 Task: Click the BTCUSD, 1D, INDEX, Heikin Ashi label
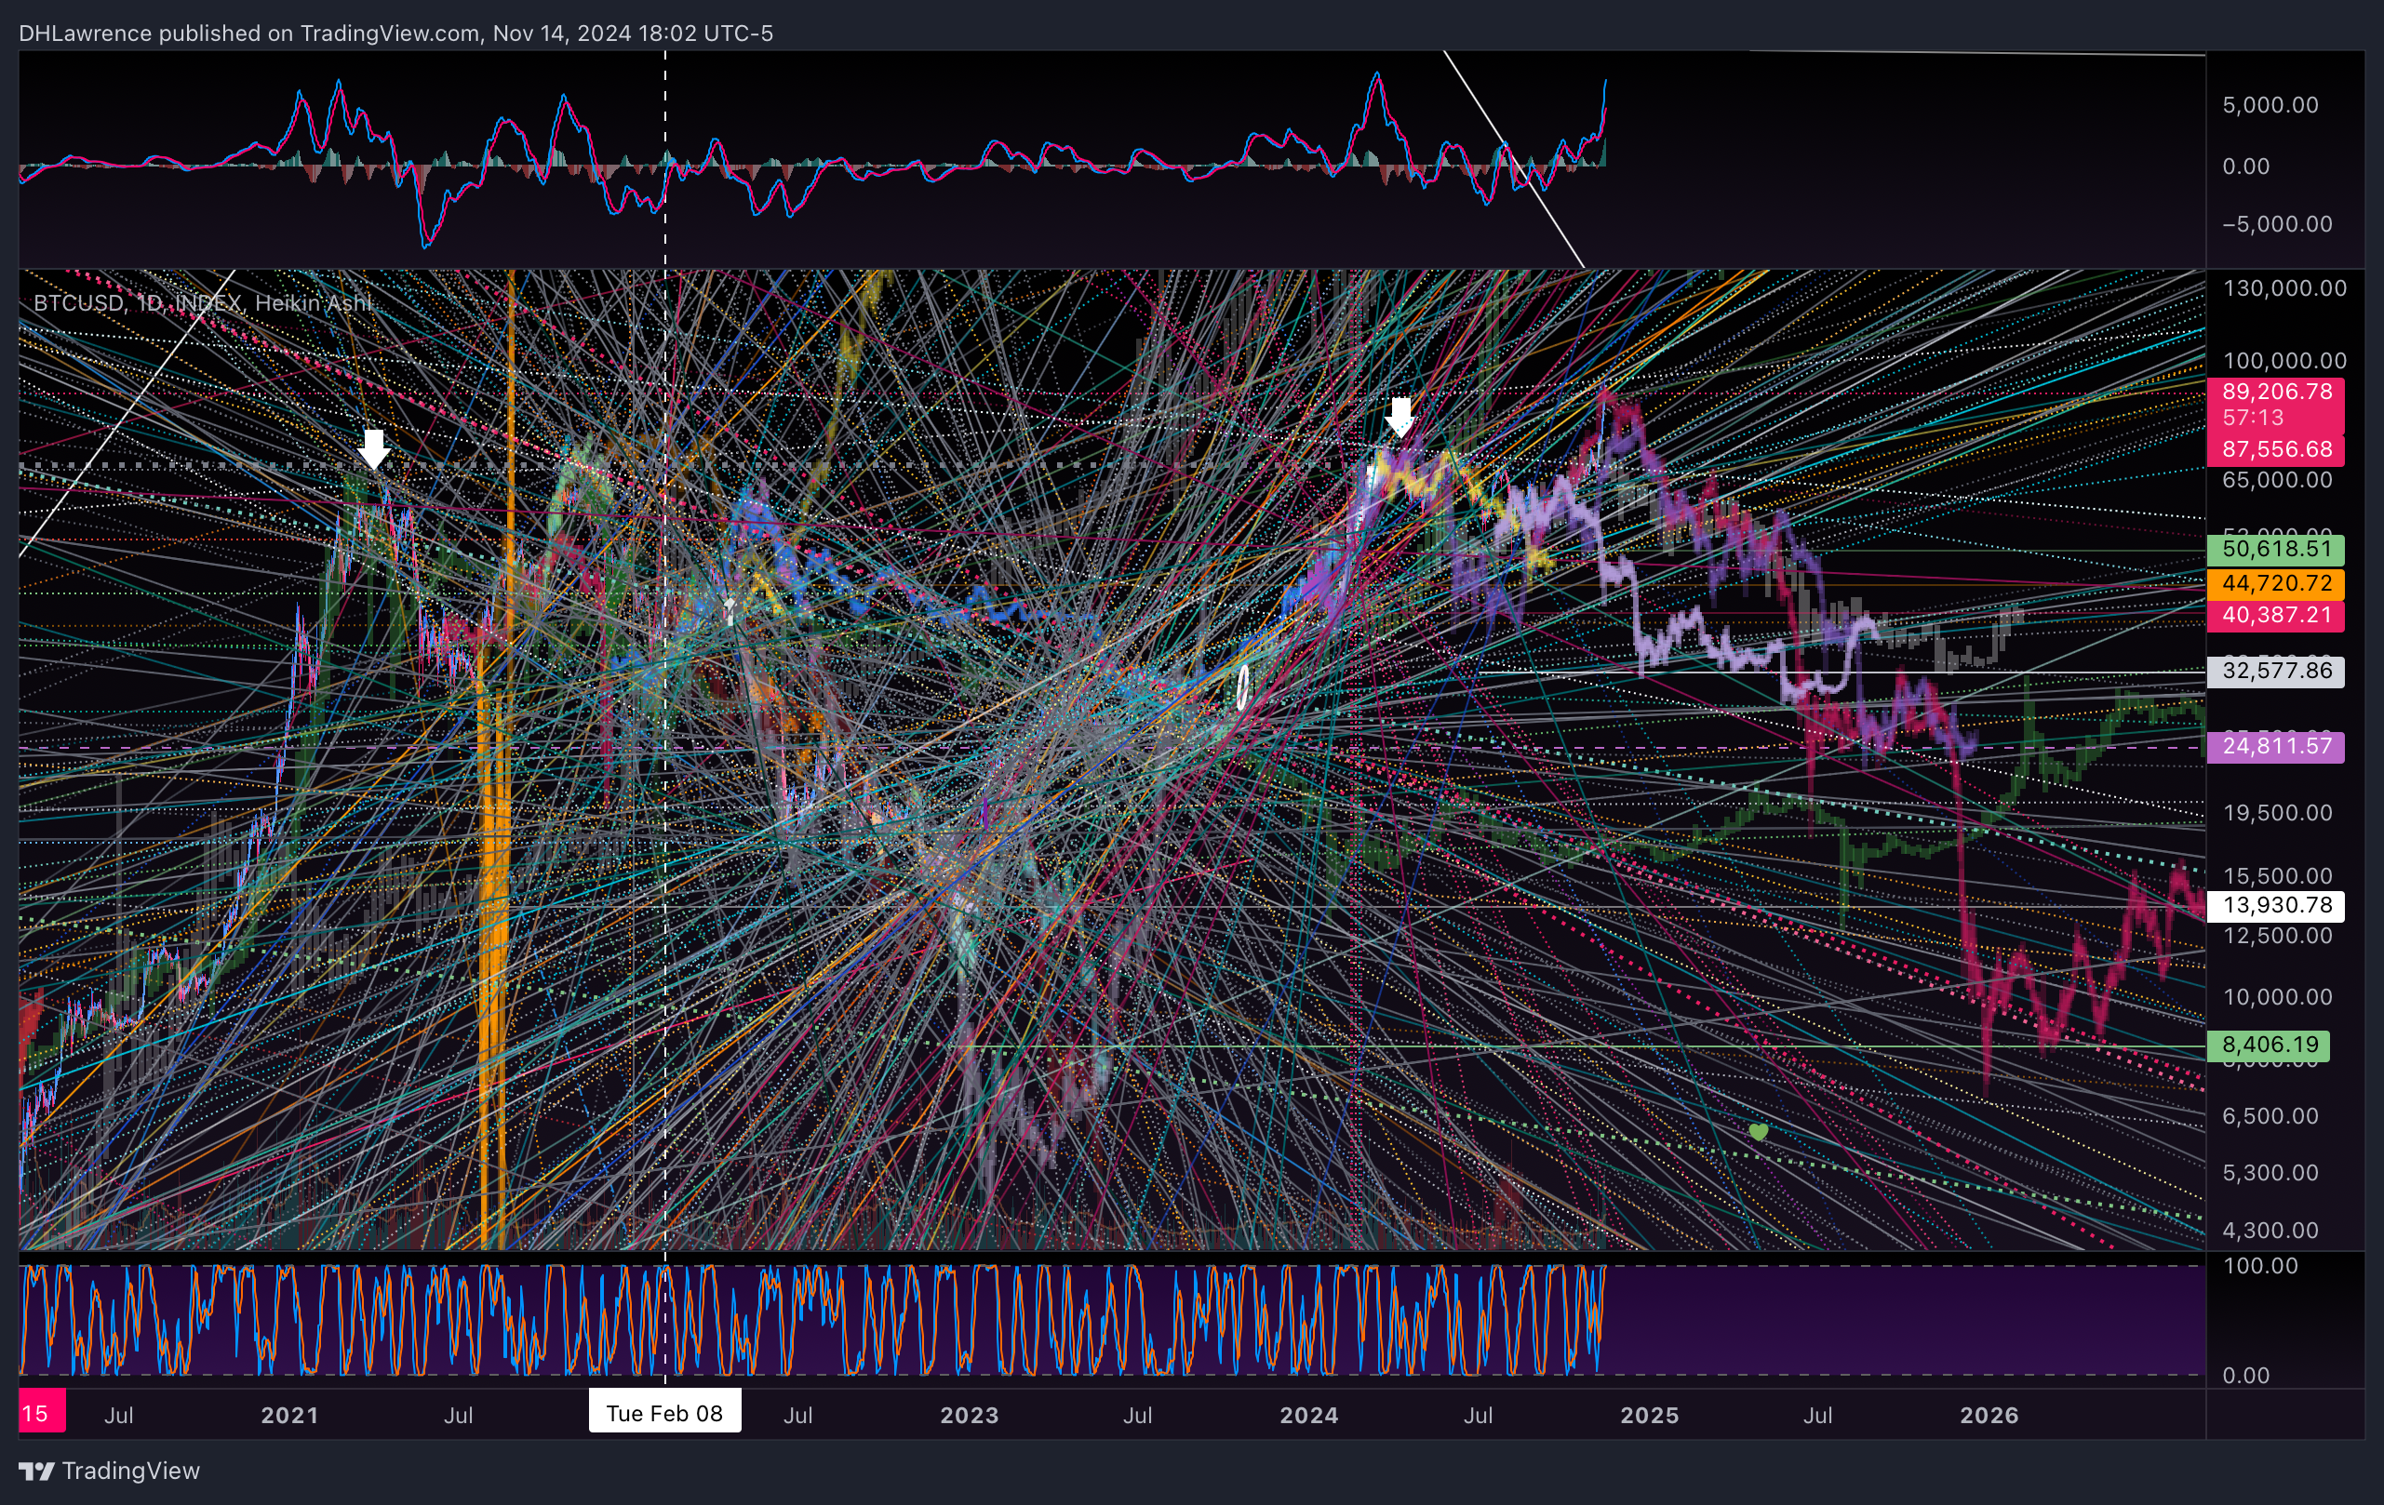click(202, 303)
